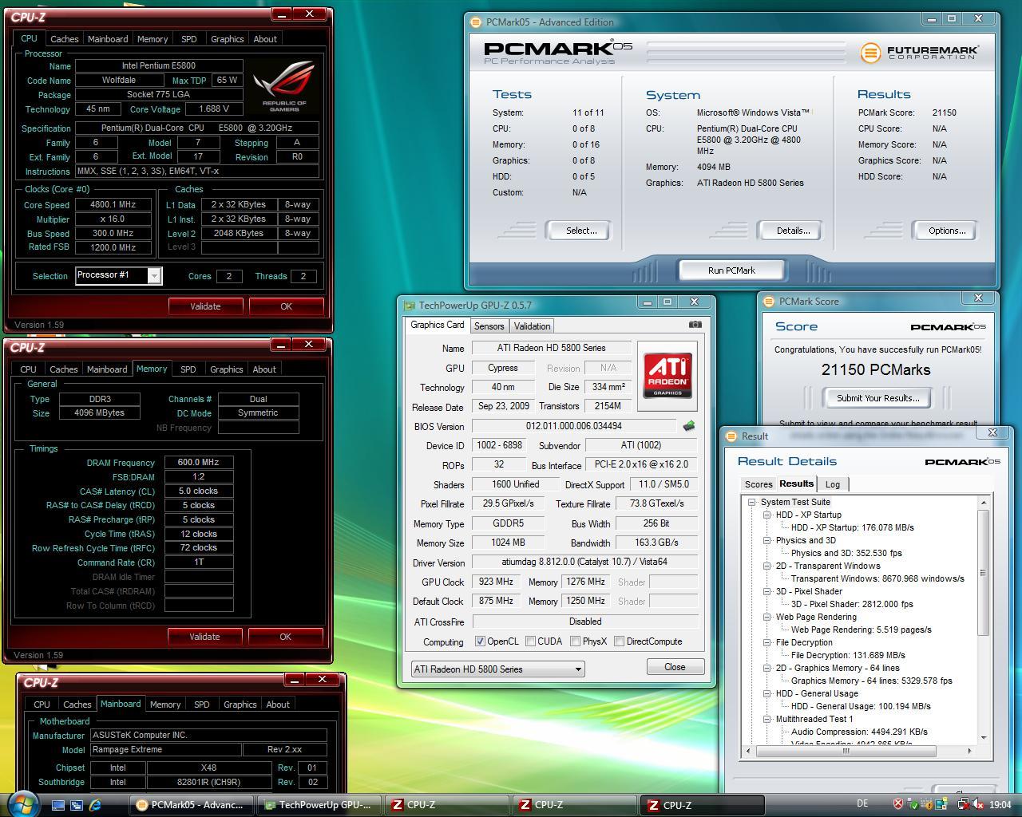Switch to PCMark05 in the taskbar

[192, 805]
